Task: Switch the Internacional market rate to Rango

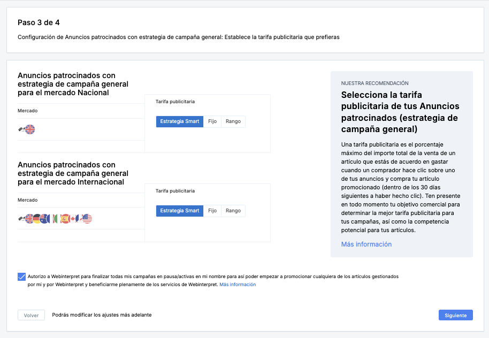Action: click(233, 211)
